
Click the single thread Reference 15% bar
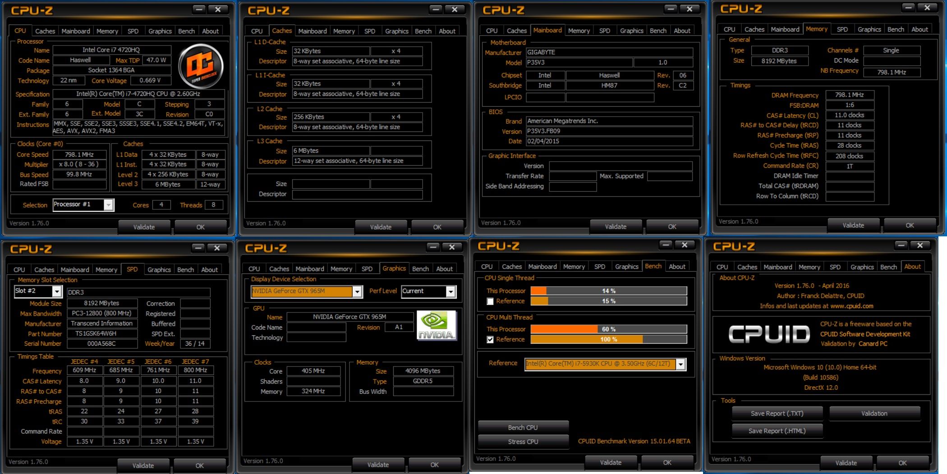[x=609, y=301]
